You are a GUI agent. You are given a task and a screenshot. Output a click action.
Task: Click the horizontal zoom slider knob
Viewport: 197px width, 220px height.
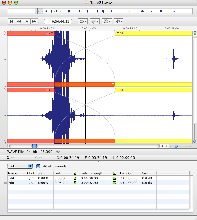tap(176, 146)
